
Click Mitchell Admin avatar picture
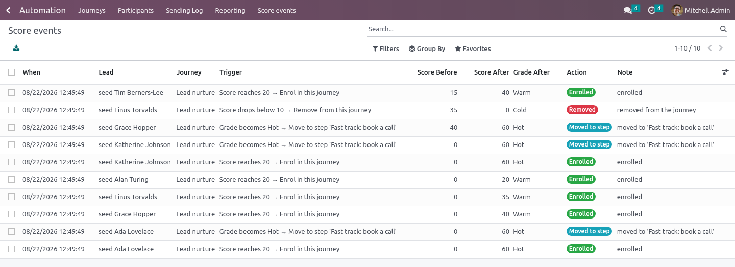677,10
